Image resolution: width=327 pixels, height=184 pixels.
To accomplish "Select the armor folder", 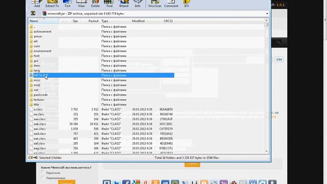I will (102, 36).
